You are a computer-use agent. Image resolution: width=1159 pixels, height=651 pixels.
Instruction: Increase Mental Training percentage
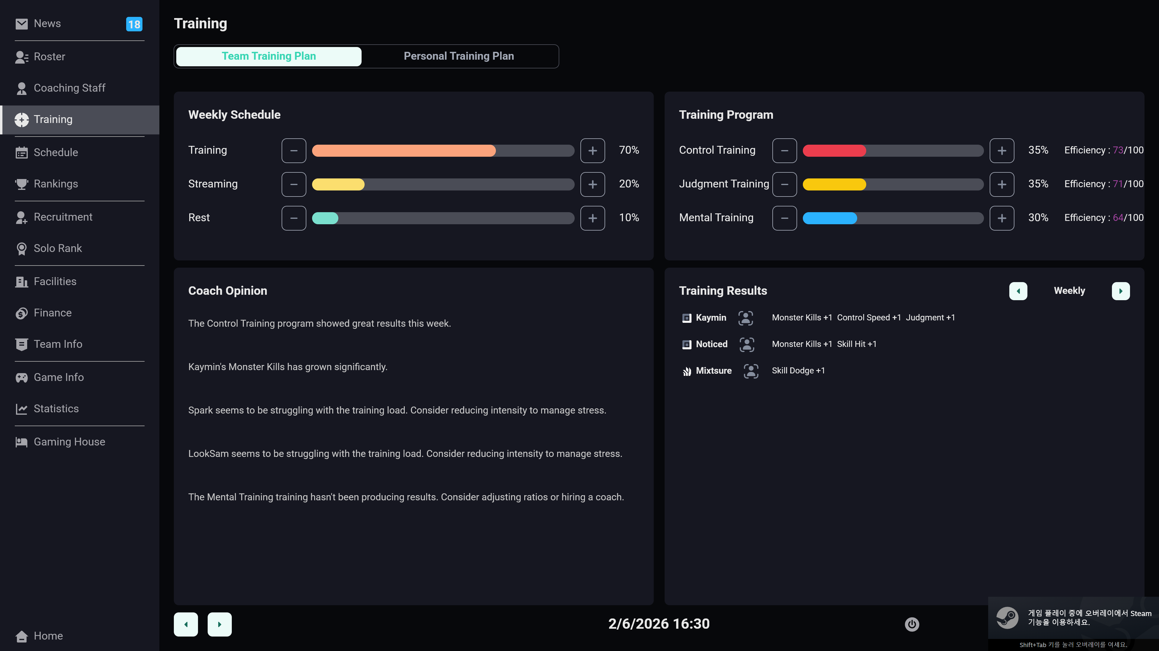(x=1001, y=218)
